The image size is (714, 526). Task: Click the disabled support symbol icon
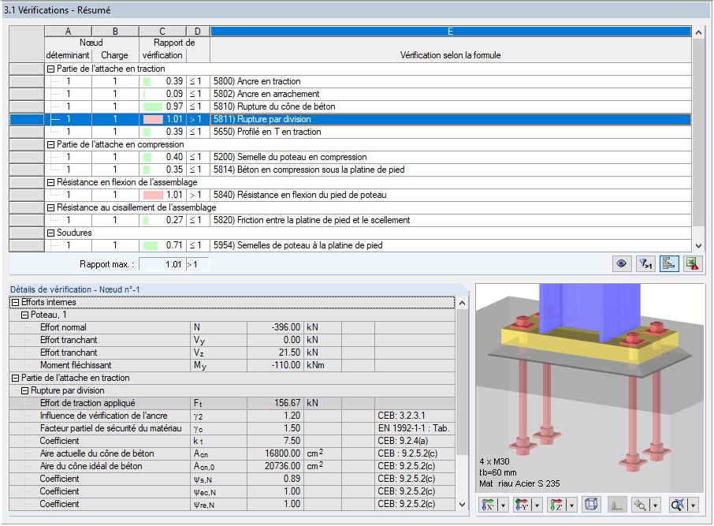[x=616, y=505]
